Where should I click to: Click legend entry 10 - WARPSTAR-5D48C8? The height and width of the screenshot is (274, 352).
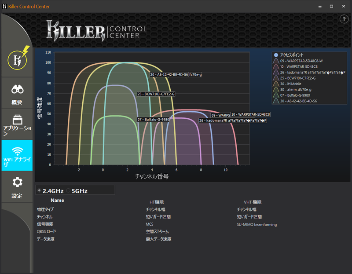(x=295, y=67)
